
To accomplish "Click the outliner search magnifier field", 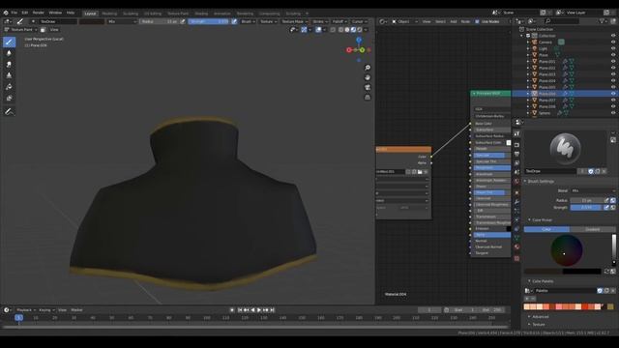I will coord(561,21).
